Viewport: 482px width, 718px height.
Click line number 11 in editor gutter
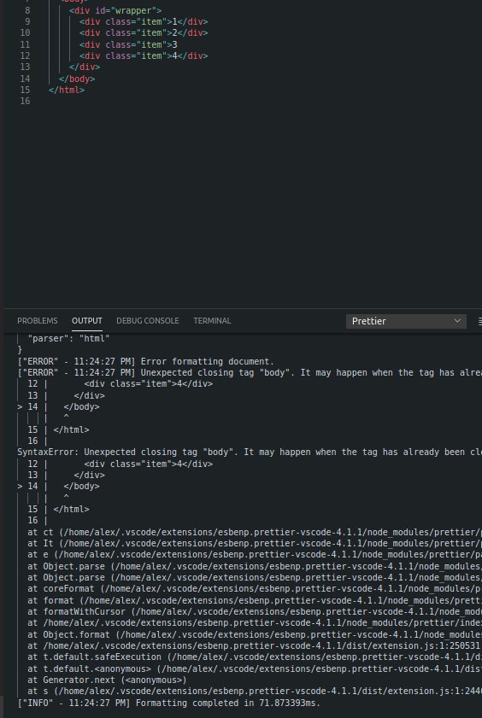(x=25, y=44)
